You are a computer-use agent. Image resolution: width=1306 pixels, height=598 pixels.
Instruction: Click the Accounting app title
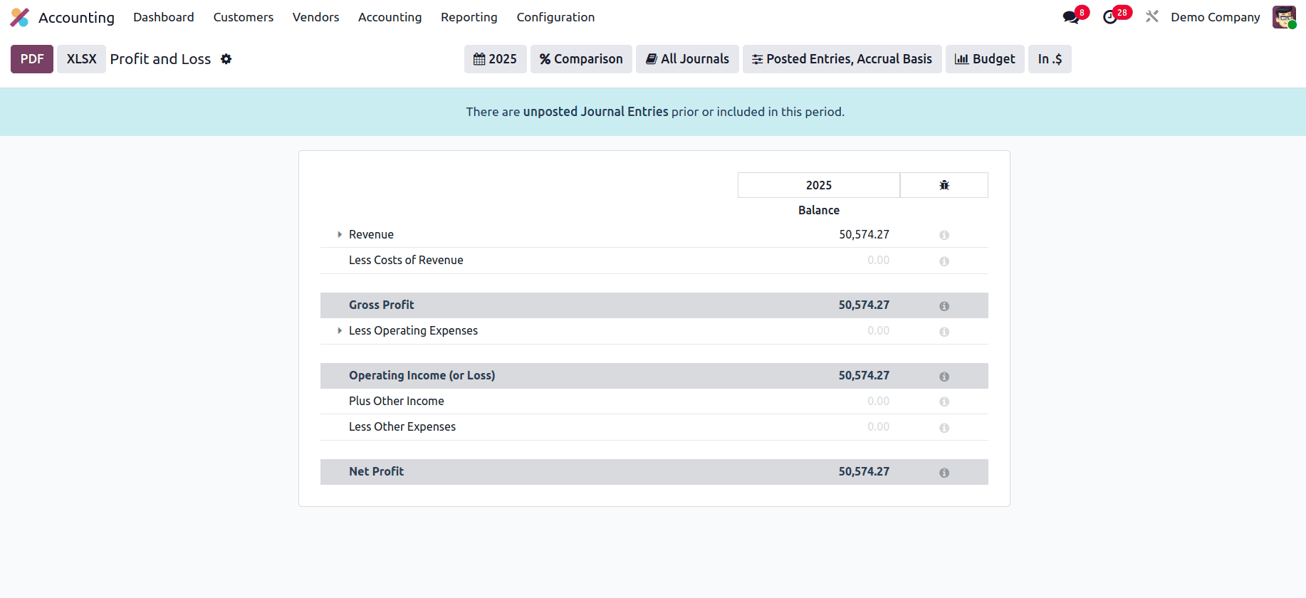[x=76, y=17]
